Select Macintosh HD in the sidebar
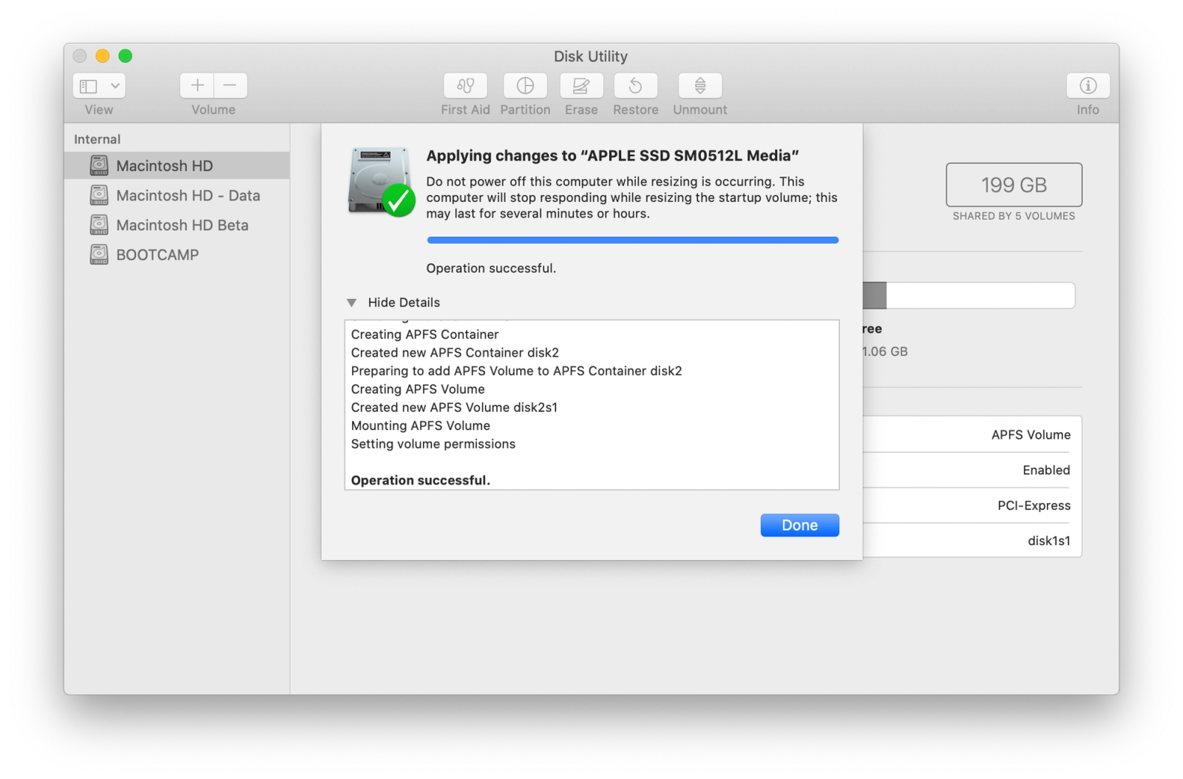 [x=177, y=166]
